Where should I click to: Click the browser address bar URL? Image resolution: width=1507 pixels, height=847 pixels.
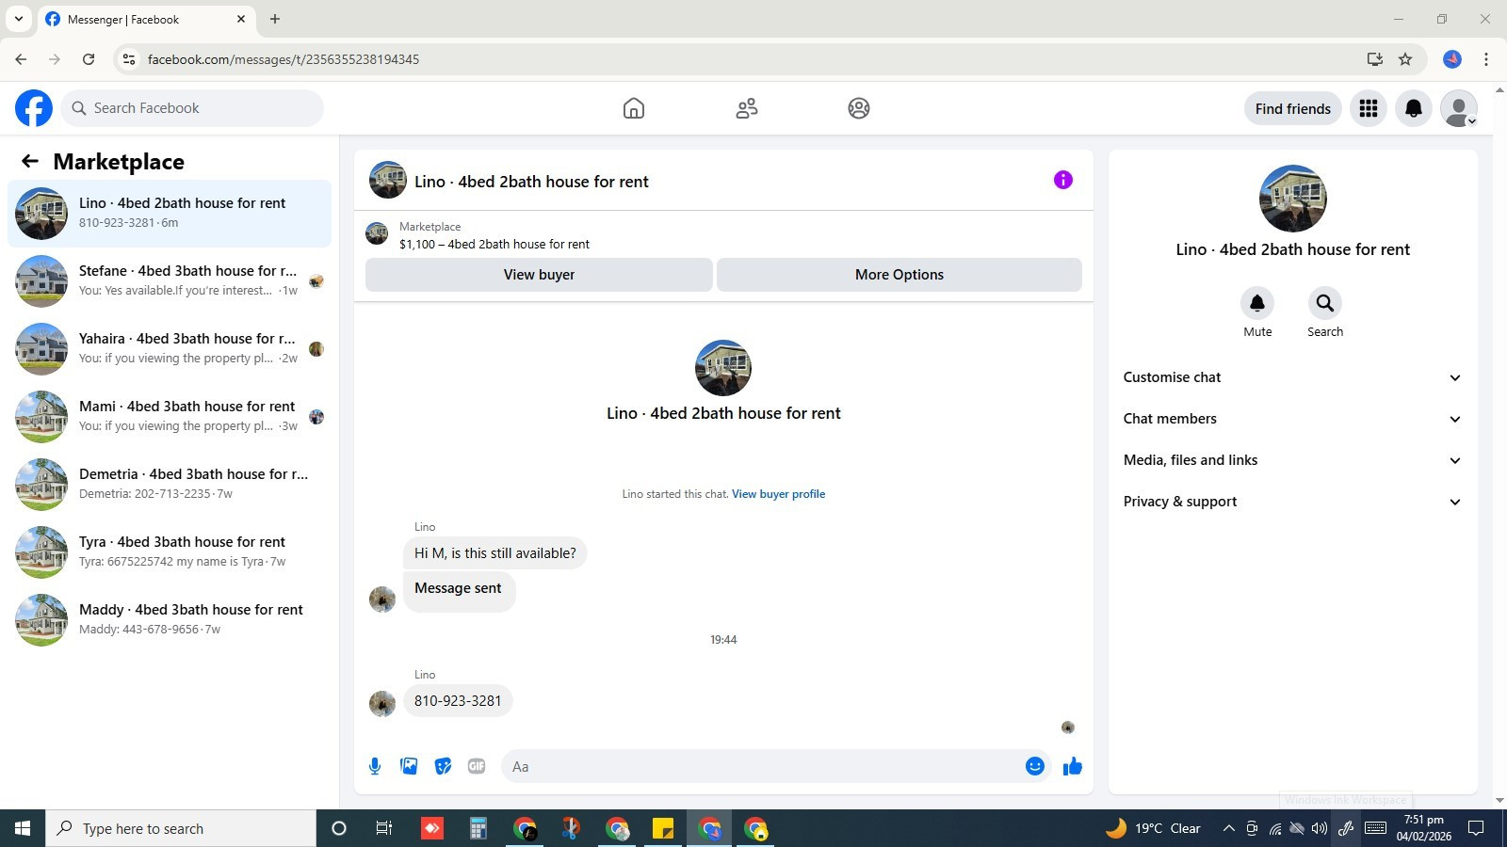click(284, 59)
